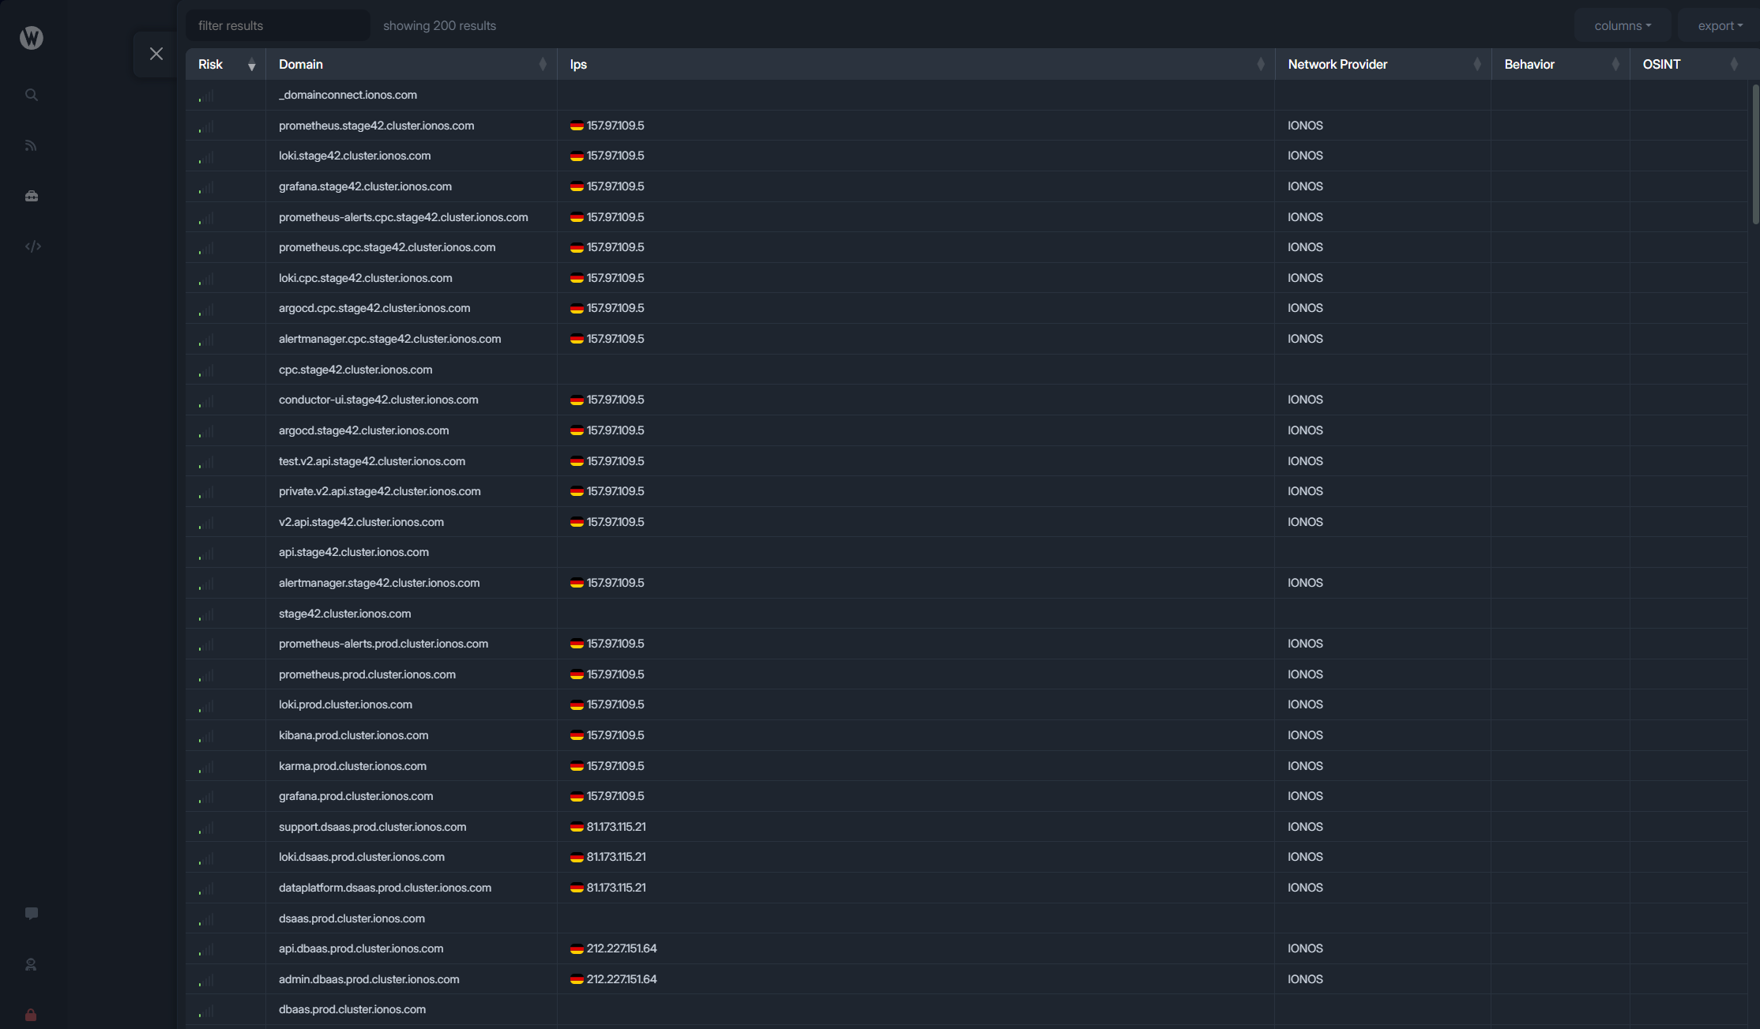Image resolution: width=1760 pixels, height=1029 pixels.
Task: Select domain loki.cpc.stage42.cluster.ionos.com
Action: coord(365,278)
